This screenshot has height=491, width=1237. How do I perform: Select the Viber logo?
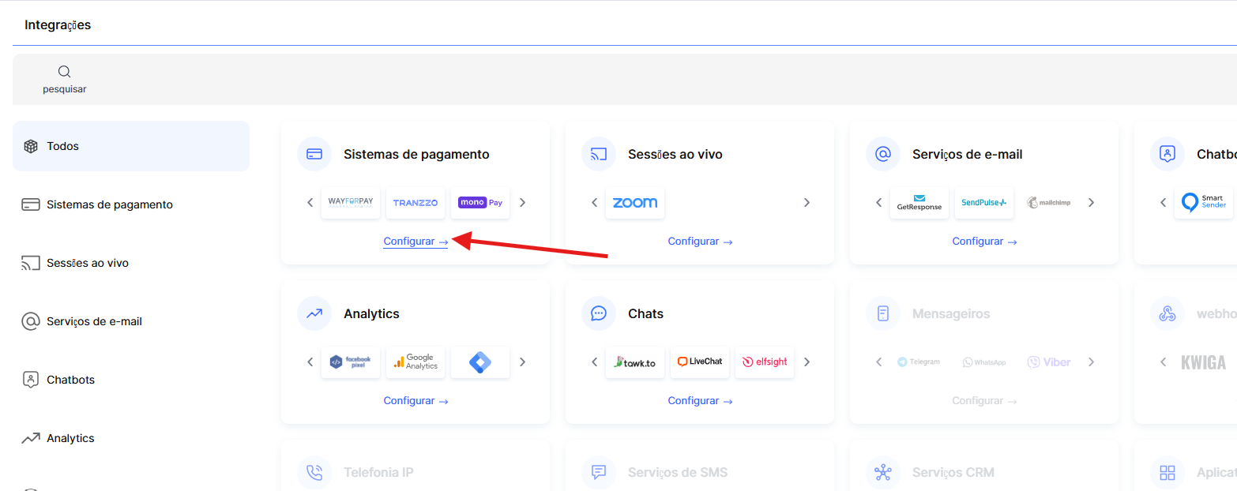point(1049,362)
